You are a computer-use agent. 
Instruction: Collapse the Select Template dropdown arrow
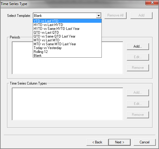pos(99,16)
